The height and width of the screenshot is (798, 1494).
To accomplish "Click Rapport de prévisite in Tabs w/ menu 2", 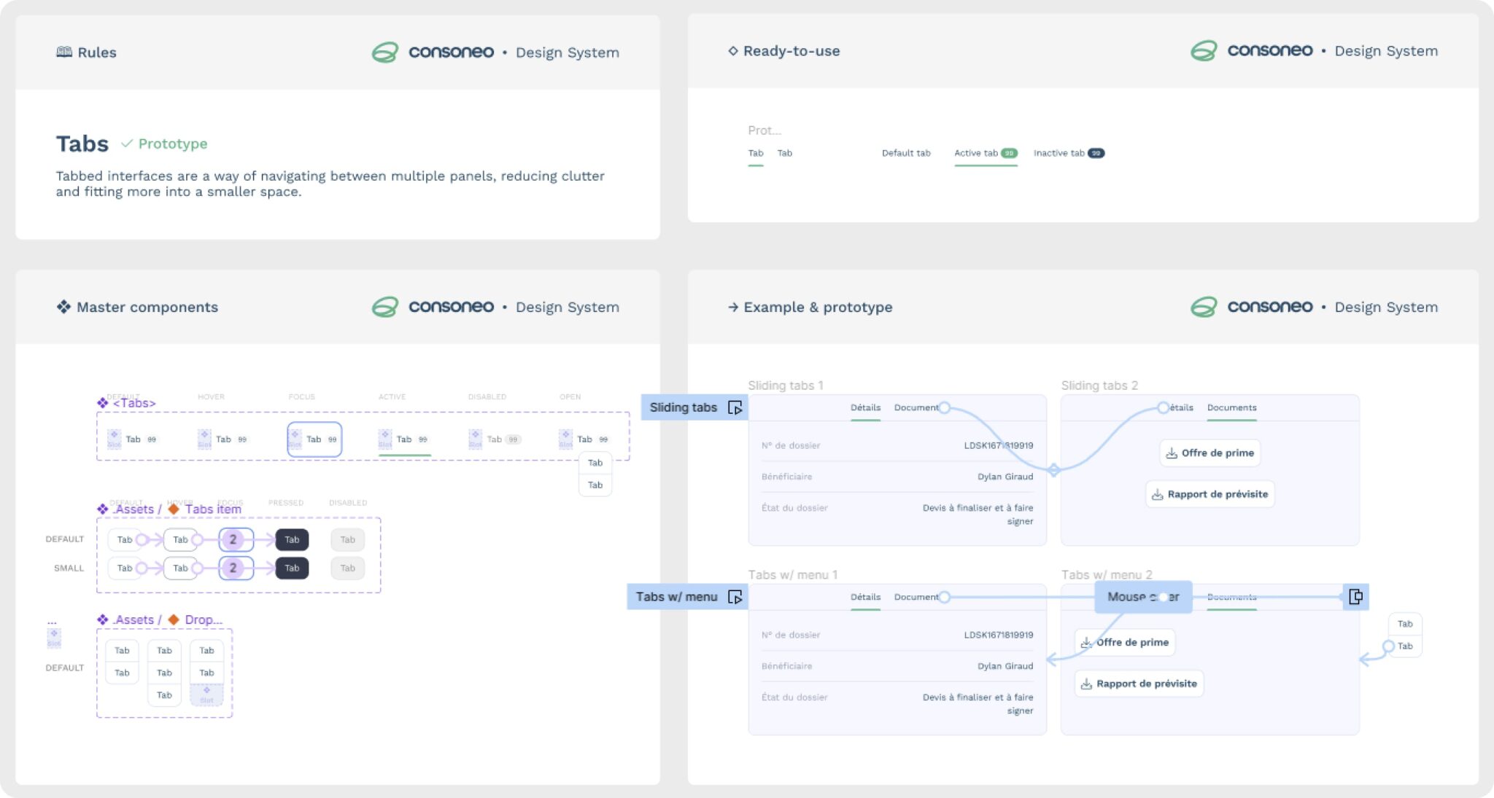I will point(1138,684).
